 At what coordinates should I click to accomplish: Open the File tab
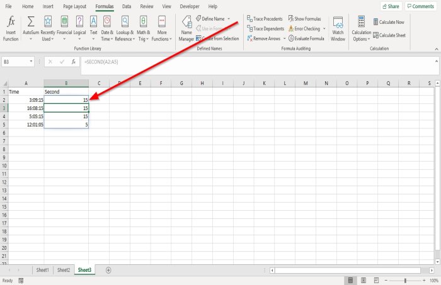[8, 6]
